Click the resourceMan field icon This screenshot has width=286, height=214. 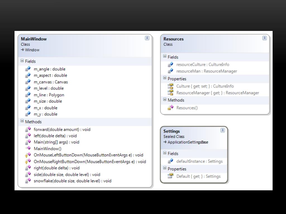click(170, 71)
